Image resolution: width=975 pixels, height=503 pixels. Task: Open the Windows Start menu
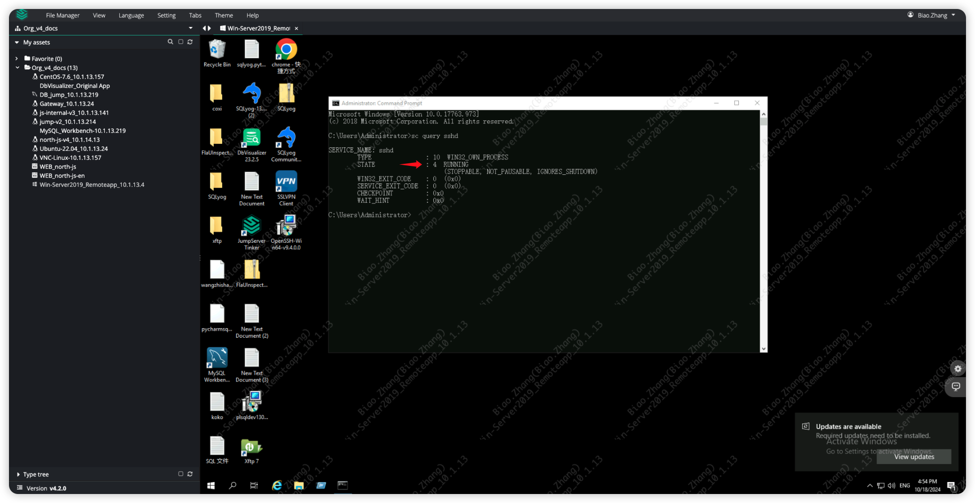pos(211,486)
